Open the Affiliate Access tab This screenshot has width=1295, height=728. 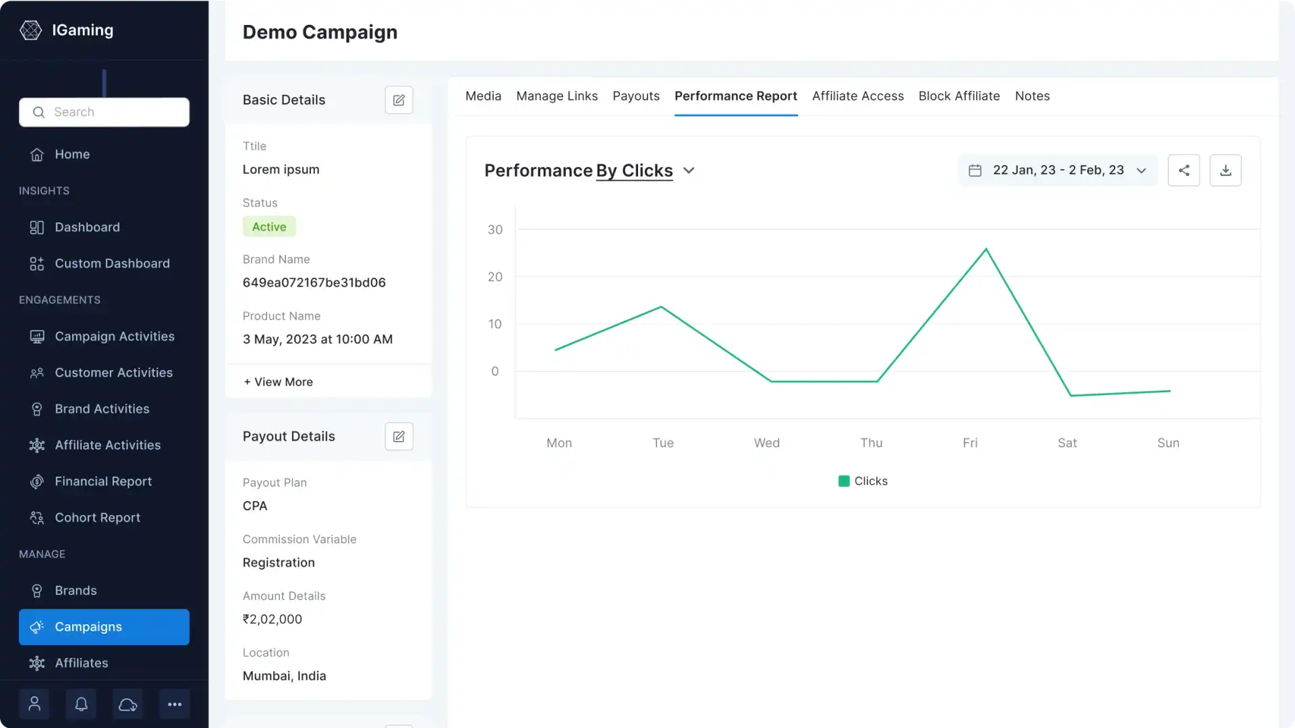click(x=857, y=96)
